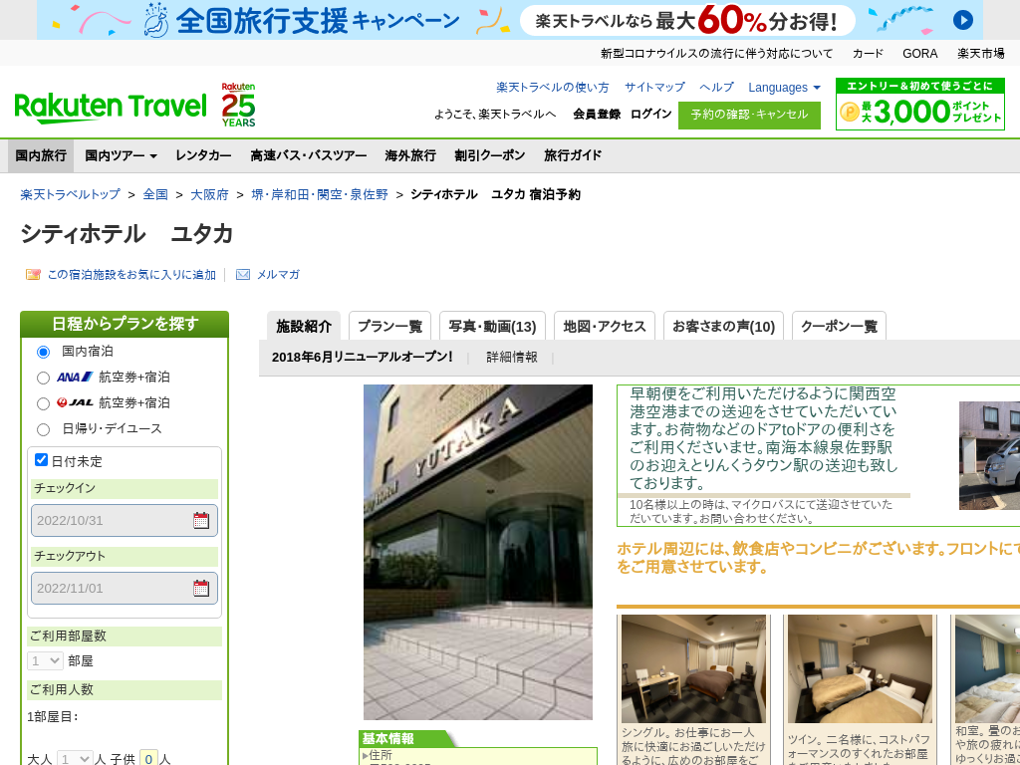
Task: Uncheck the 日付未定 checkbox
Action: 41,460
